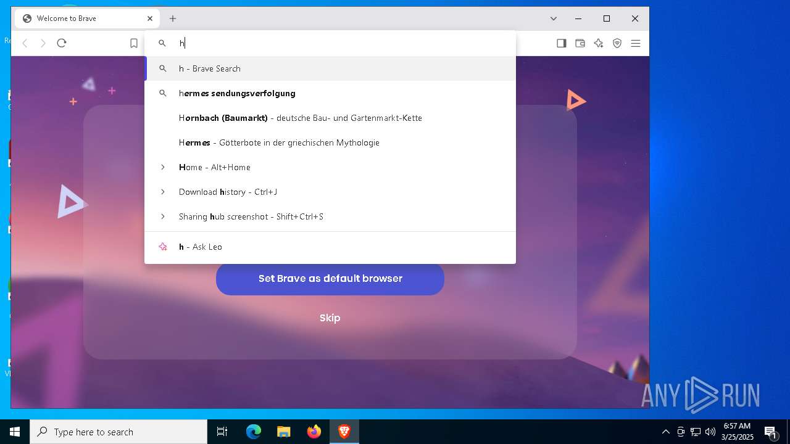The image size is (790, 444).
Task: Click the Brave taskbar icon
Action: click(x=344, y=432)
